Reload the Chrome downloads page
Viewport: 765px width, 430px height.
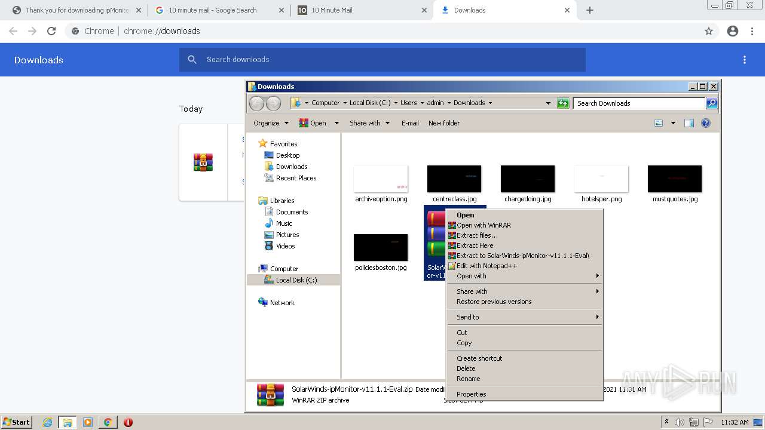pos(51,31)
